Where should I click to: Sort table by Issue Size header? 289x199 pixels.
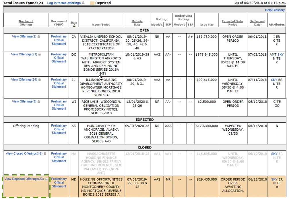(206, 25)
